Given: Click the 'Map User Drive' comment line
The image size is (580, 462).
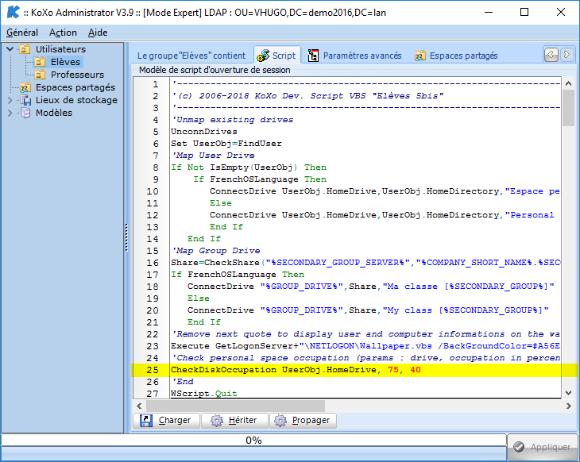Looking at the screenshot, I should click(214, 156).
